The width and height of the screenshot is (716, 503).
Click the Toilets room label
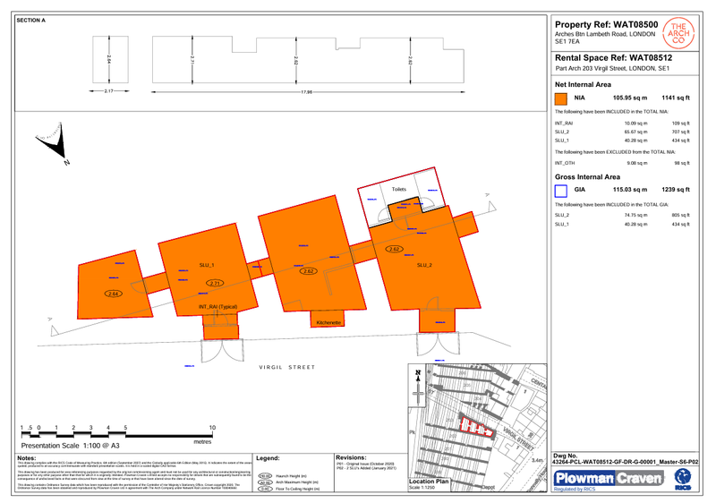coord(398,190)
